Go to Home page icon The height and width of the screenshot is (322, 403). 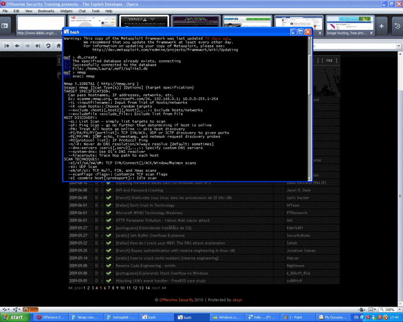59,46
